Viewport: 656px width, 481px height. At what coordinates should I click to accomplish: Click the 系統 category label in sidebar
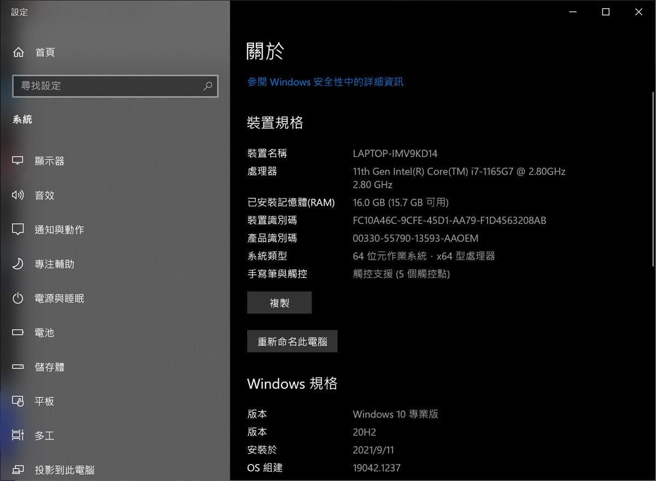(22, 120)
